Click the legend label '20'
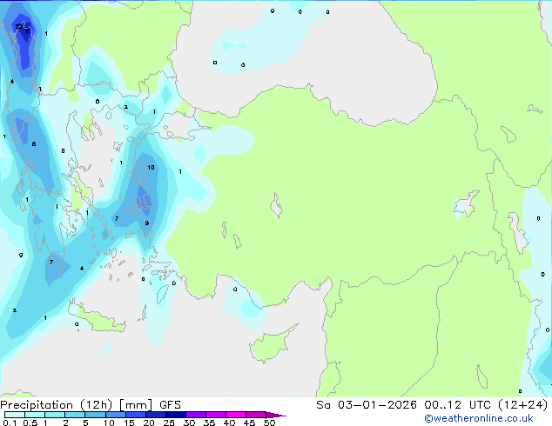 (x=149, y=423)
